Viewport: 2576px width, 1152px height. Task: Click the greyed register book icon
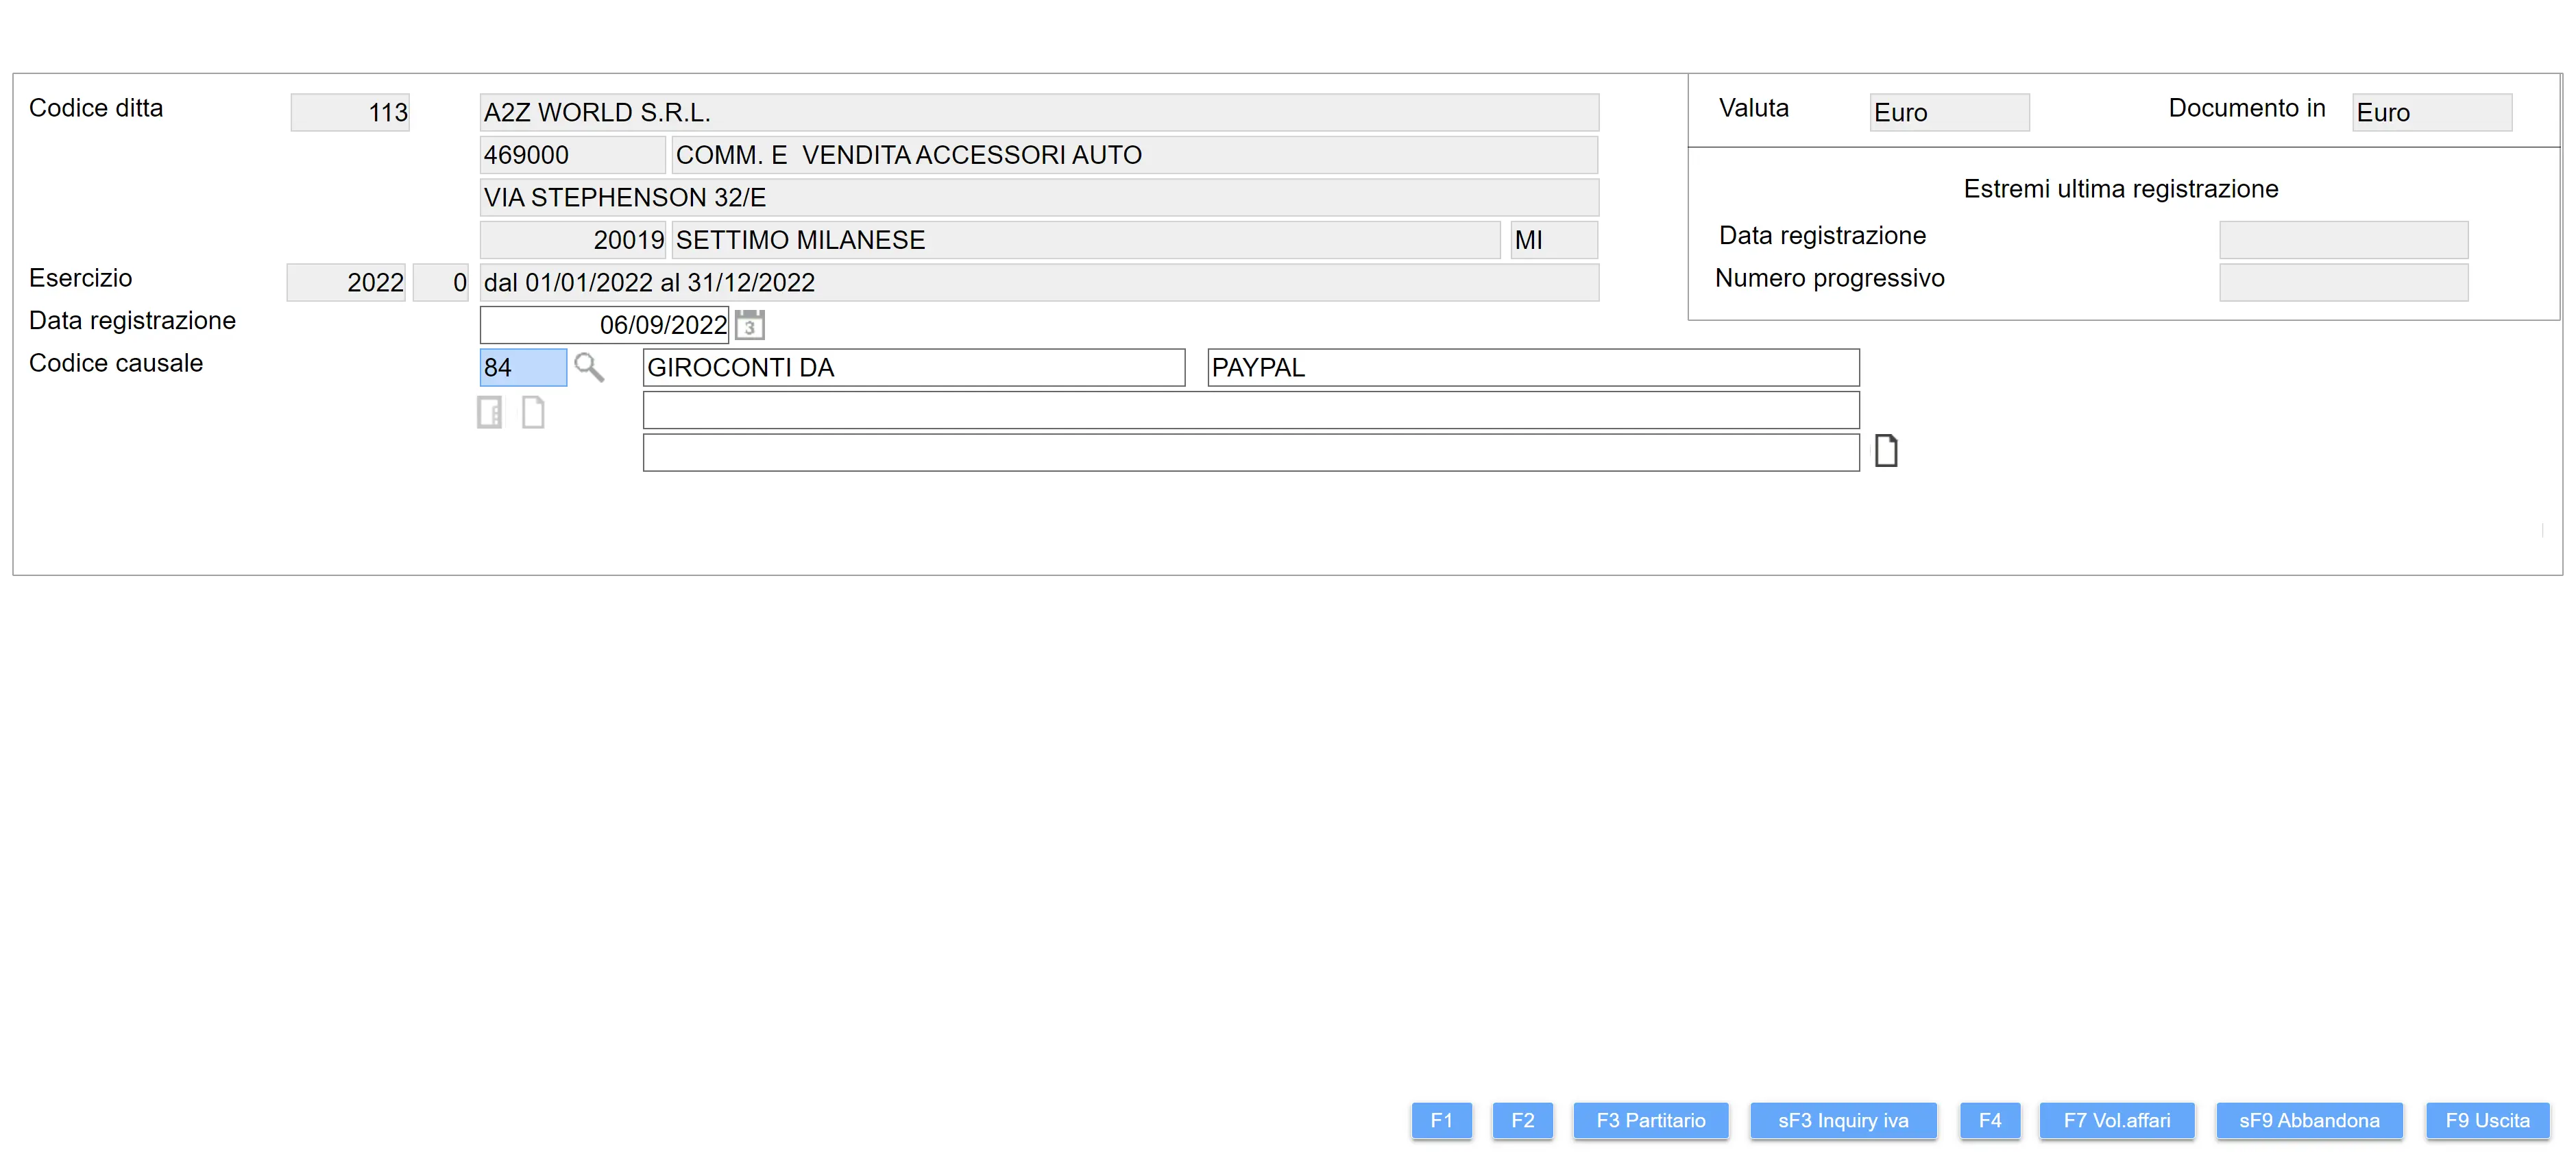tap(490, 412)
